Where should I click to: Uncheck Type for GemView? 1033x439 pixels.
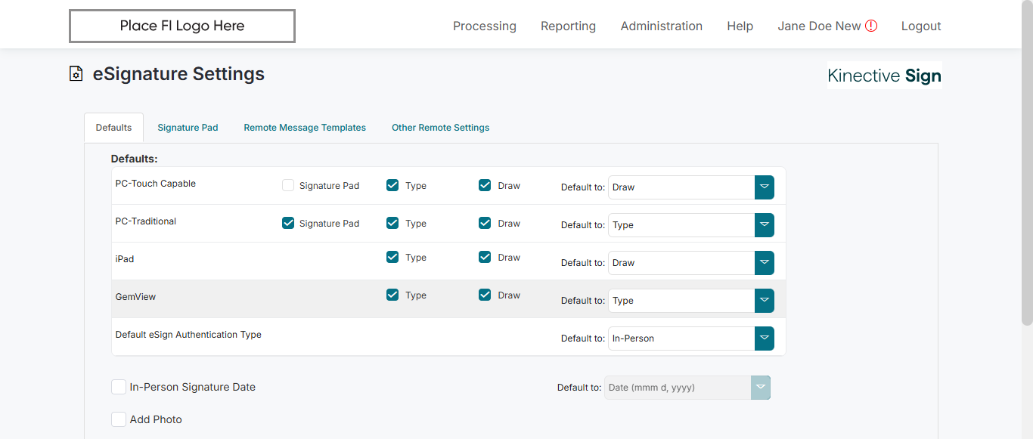coord(392,295)
